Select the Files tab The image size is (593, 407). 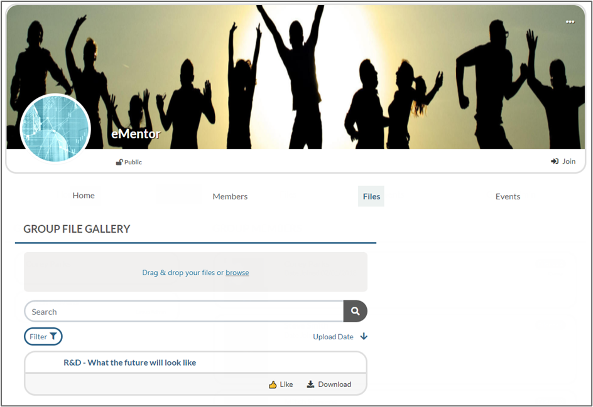(371, 196)
